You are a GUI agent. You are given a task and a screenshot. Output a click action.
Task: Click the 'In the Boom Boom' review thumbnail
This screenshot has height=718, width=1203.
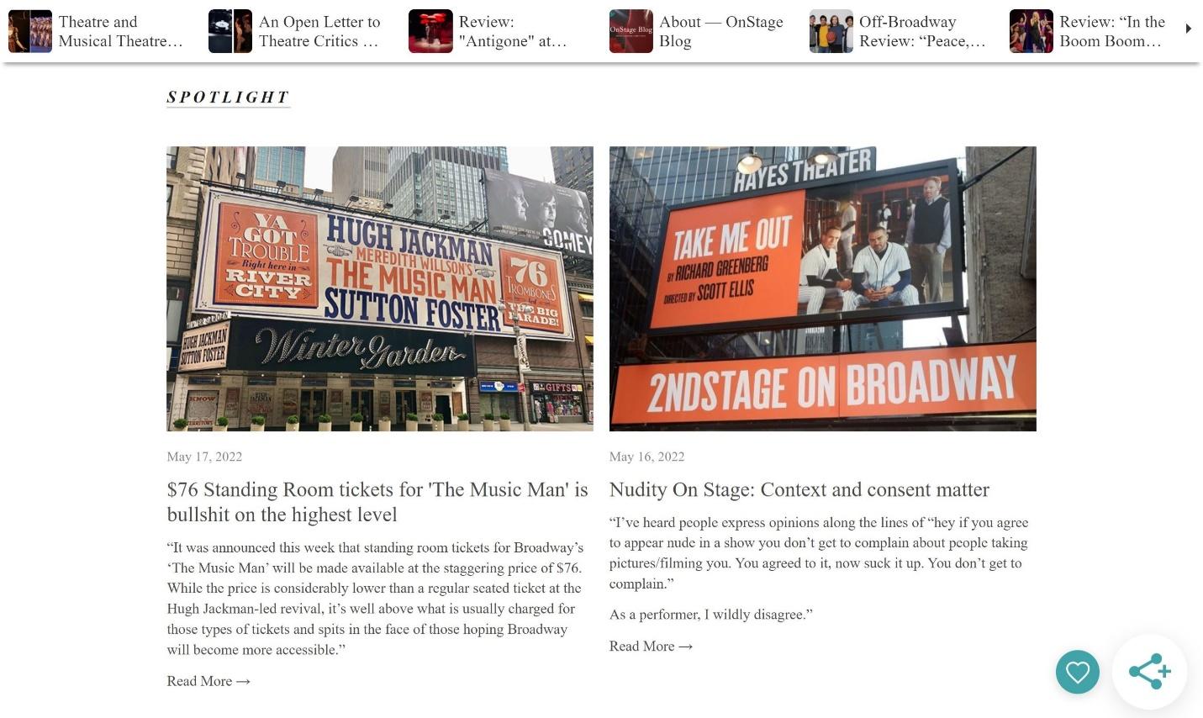coord(1031,31)
